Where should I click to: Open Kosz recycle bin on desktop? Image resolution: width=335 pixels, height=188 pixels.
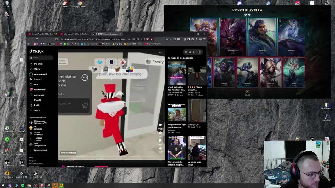coord(7,4)
